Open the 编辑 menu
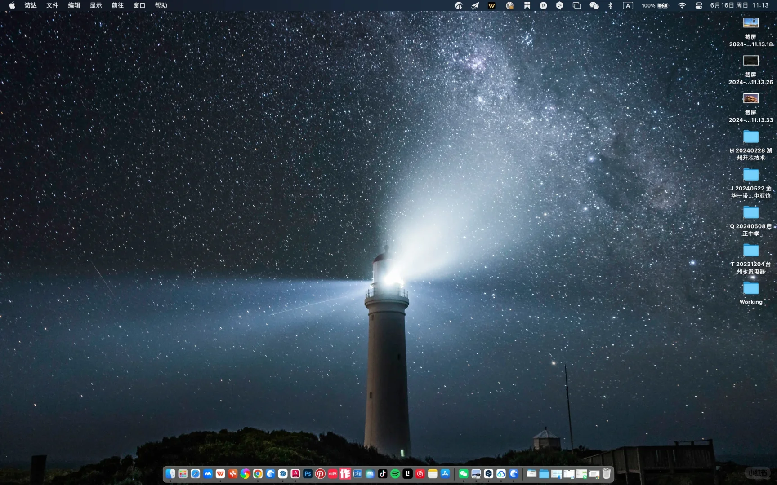 pos(74,5)
